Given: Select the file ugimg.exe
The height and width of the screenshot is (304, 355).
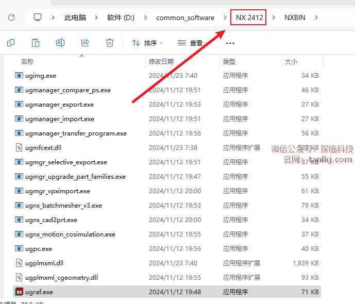Looking at the screenshot, I should (x=167, y=75).
